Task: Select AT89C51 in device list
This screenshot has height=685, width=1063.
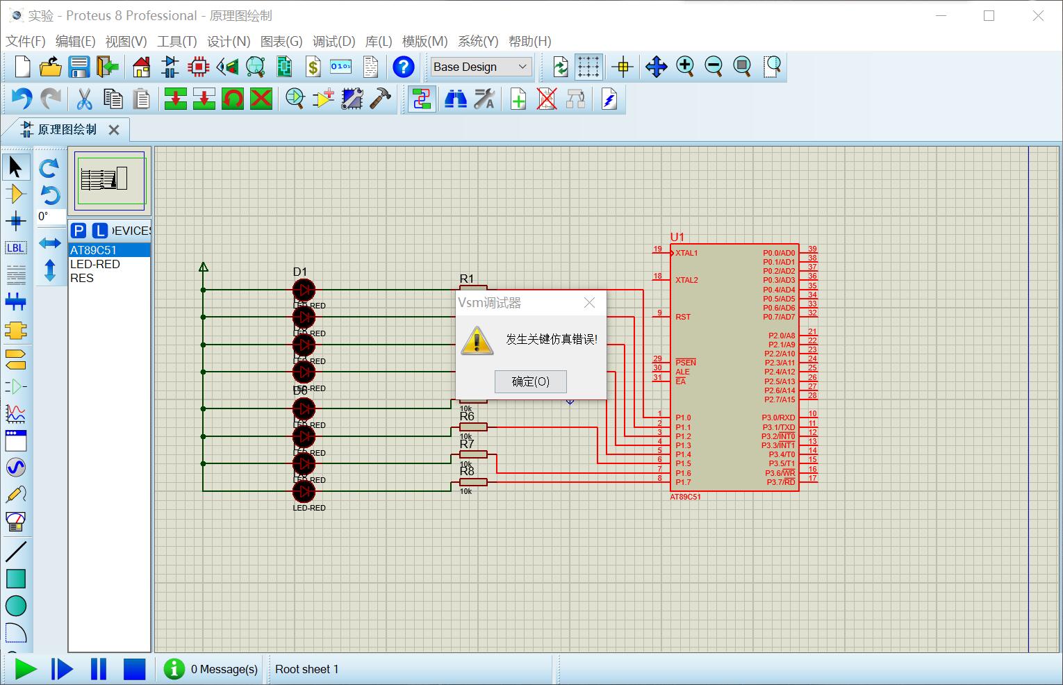Action: (109, 250)
